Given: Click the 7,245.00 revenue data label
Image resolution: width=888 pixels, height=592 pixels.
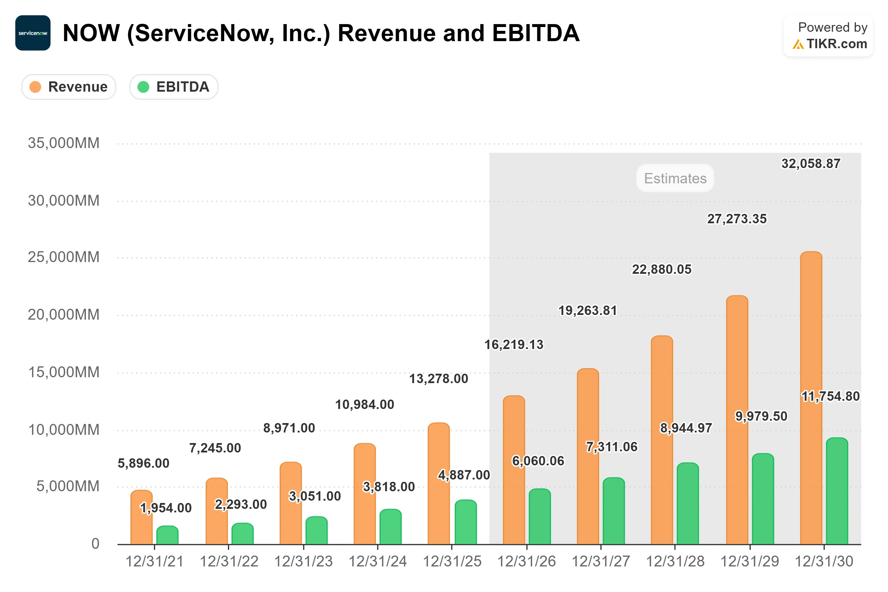Looking at the screenshot, I should (215, 448).
